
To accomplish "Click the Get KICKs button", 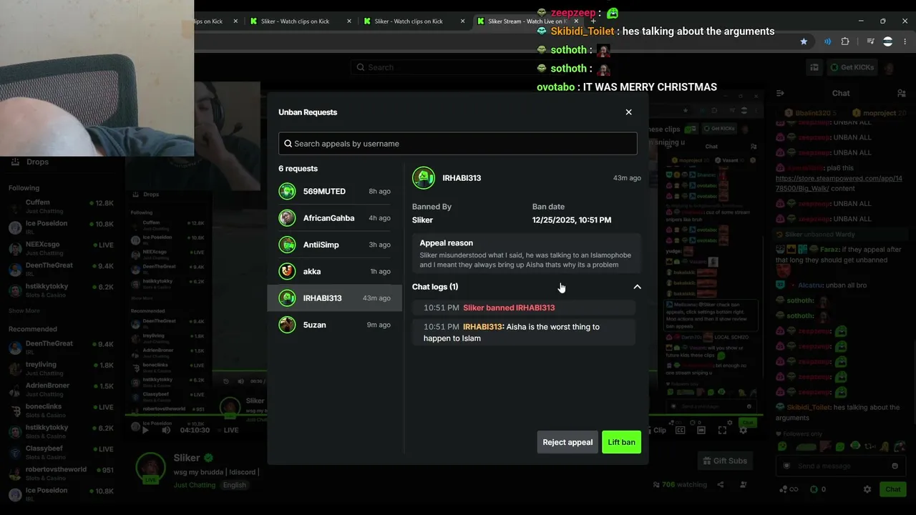I will [x=852, y=68].
